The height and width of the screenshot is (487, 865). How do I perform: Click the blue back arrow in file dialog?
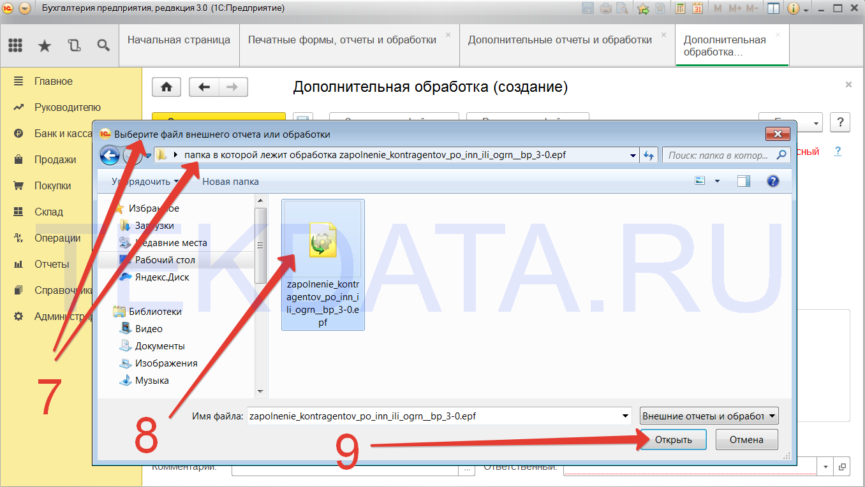coord(110,155)
